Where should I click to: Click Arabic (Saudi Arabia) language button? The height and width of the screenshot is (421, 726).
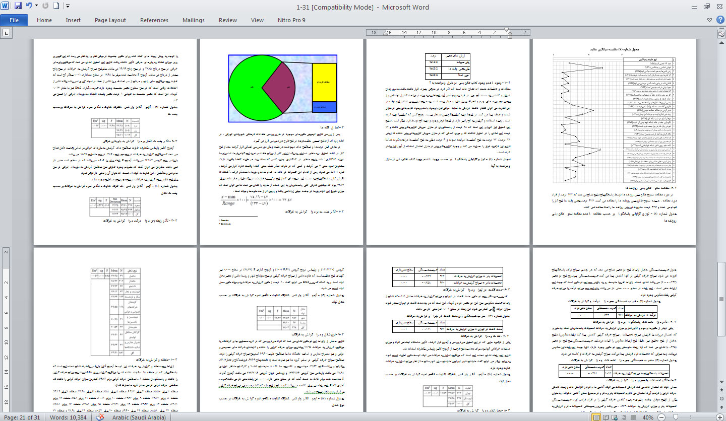click(136, 417)
